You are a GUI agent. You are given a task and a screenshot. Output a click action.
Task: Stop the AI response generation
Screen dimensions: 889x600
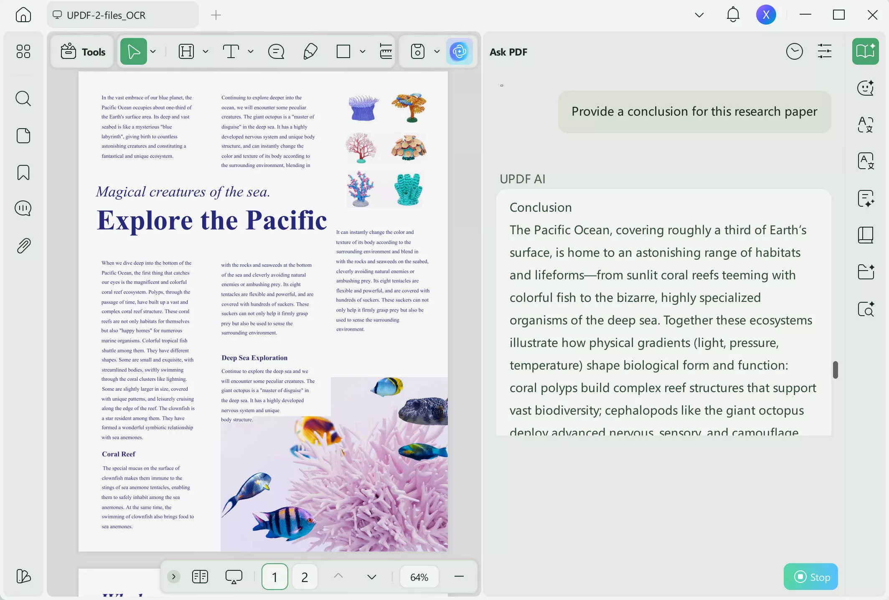(810, 577)
